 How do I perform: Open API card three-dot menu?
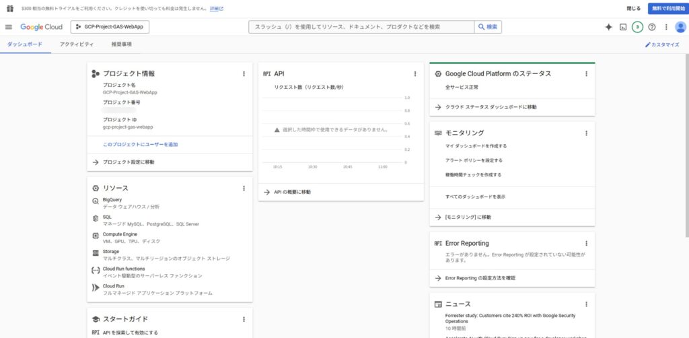click(x=415, y=74)
